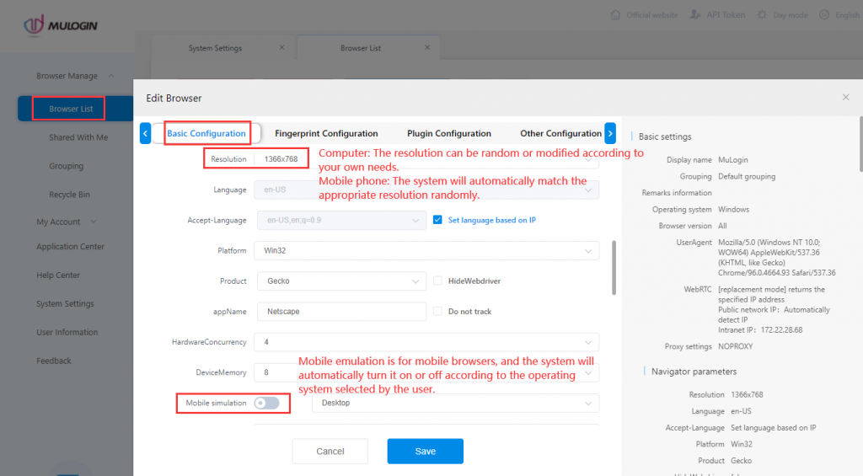The height and width of the screenshot is (476, 863).
Task: Open Help Center in sidebar
Action: click(58, 275)
